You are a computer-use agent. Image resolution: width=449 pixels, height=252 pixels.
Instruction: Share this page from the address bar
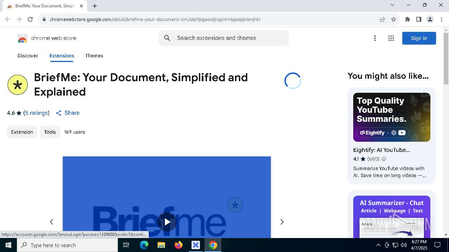(382, 19)
